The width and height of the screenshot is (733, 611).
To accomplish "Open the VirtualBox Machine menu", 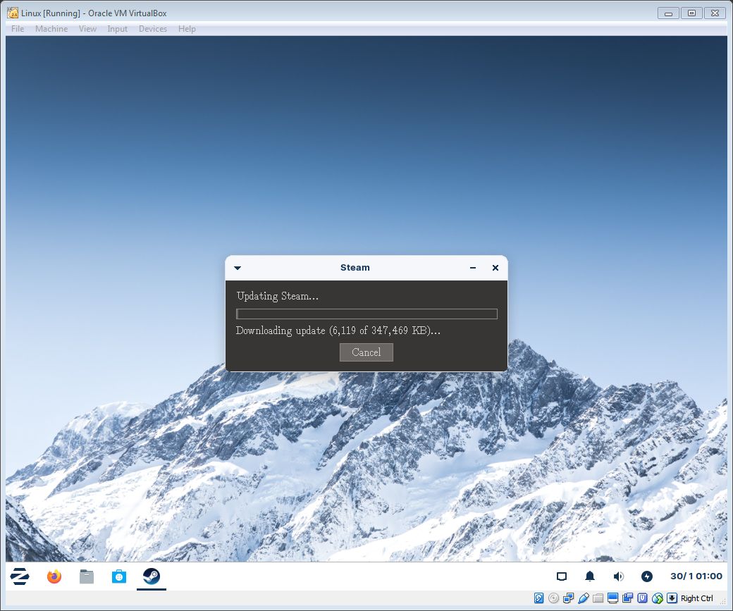I will 51,29.
